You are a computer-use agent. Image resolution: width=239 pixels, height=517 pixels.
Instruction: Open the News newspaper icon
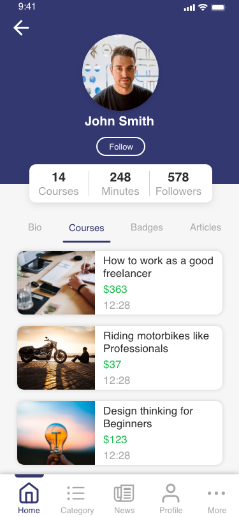(124, 493)
